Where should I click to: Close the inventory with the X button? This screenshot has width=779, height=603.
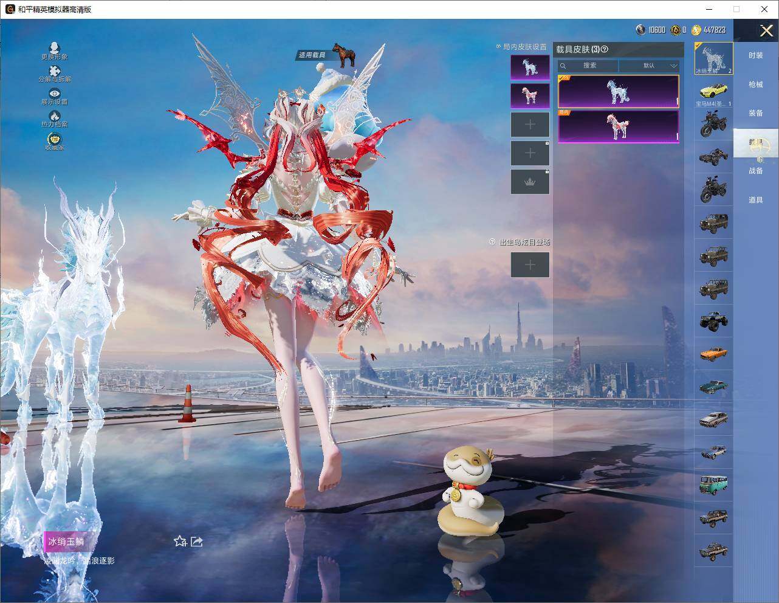coord(766,30)
